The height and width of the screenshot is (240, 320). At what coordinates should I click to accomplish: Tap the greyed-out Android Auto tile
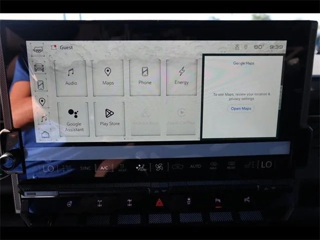pos(145,118)
